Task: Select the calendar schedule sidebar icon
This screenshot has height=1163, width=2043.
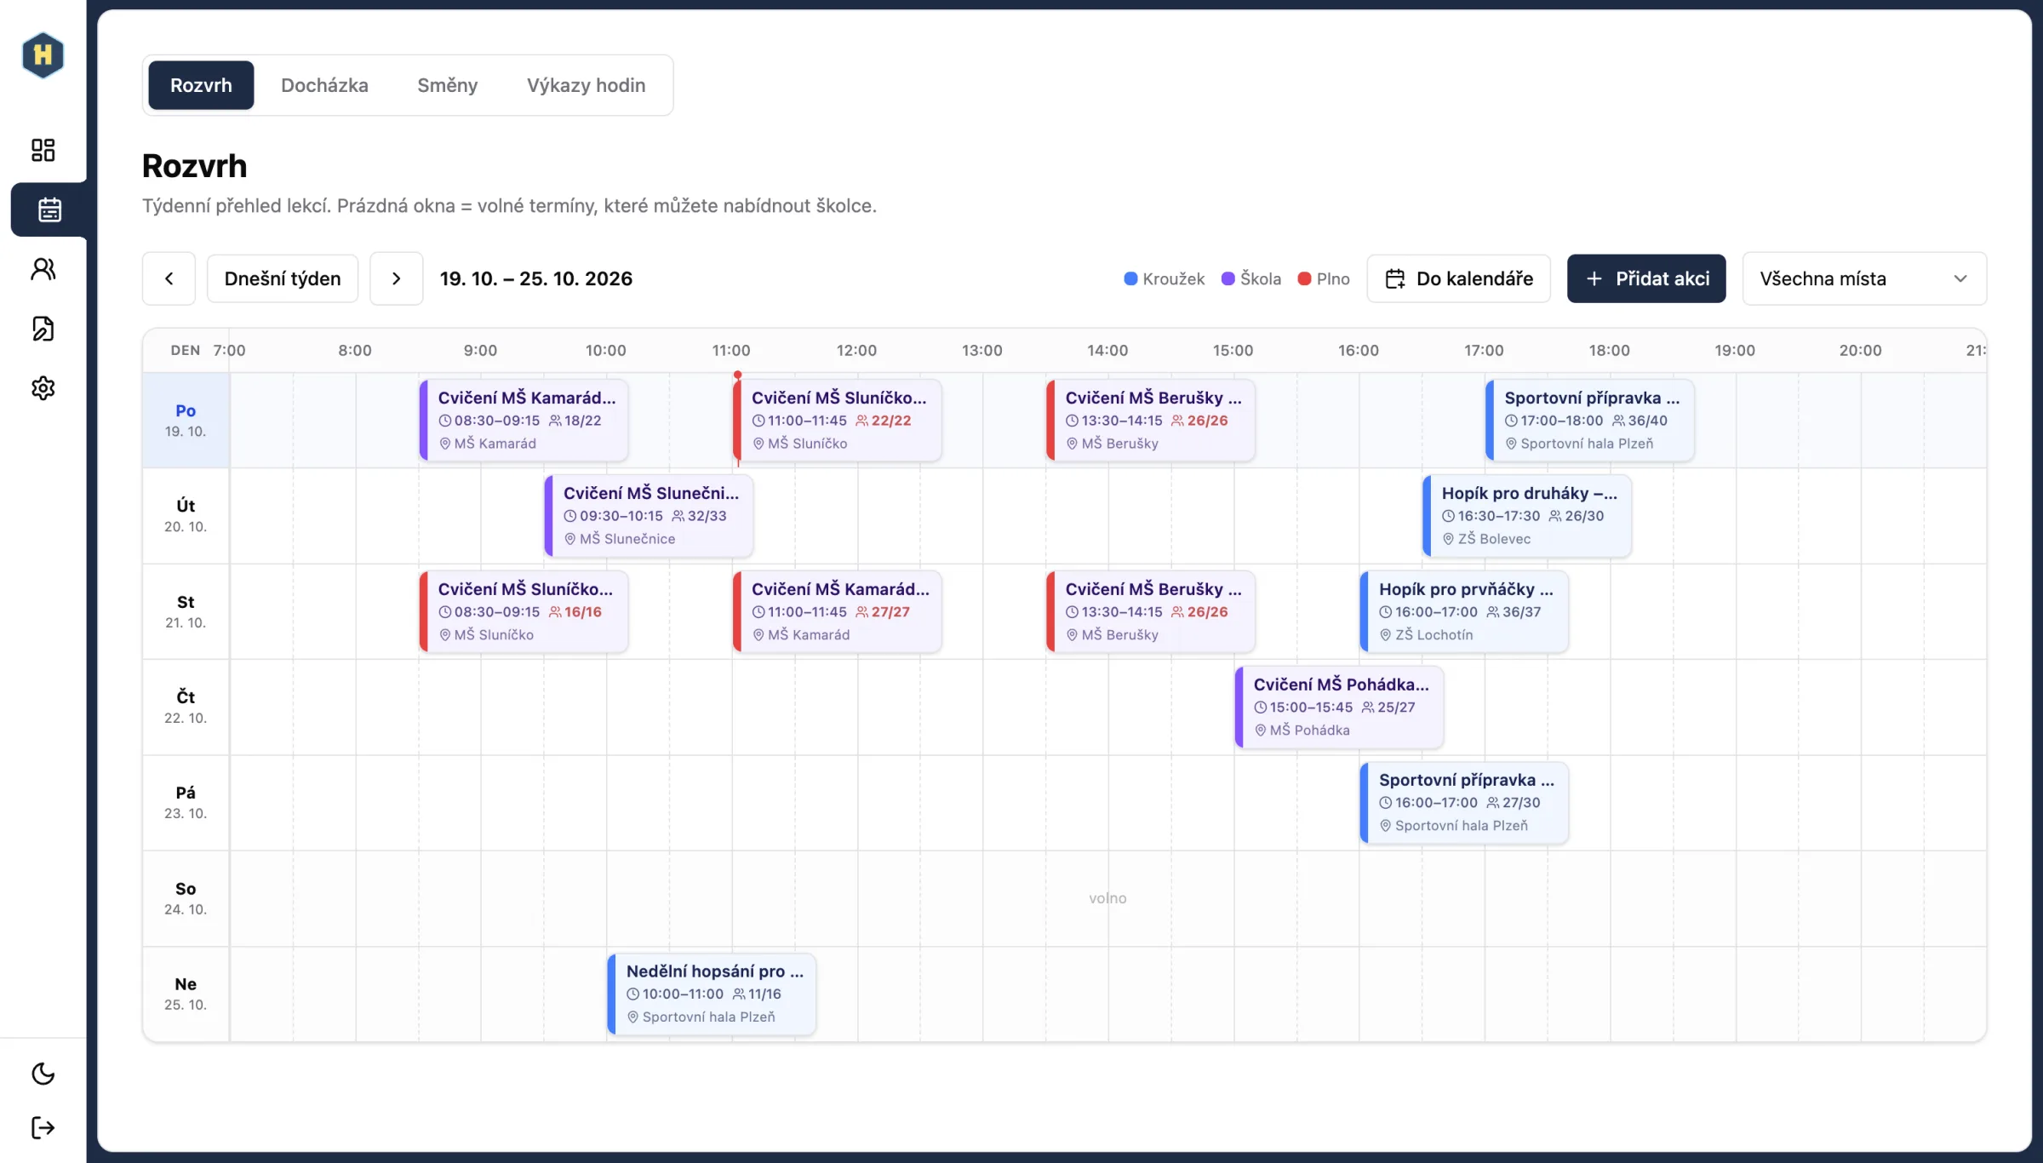Action: [49, 209]
